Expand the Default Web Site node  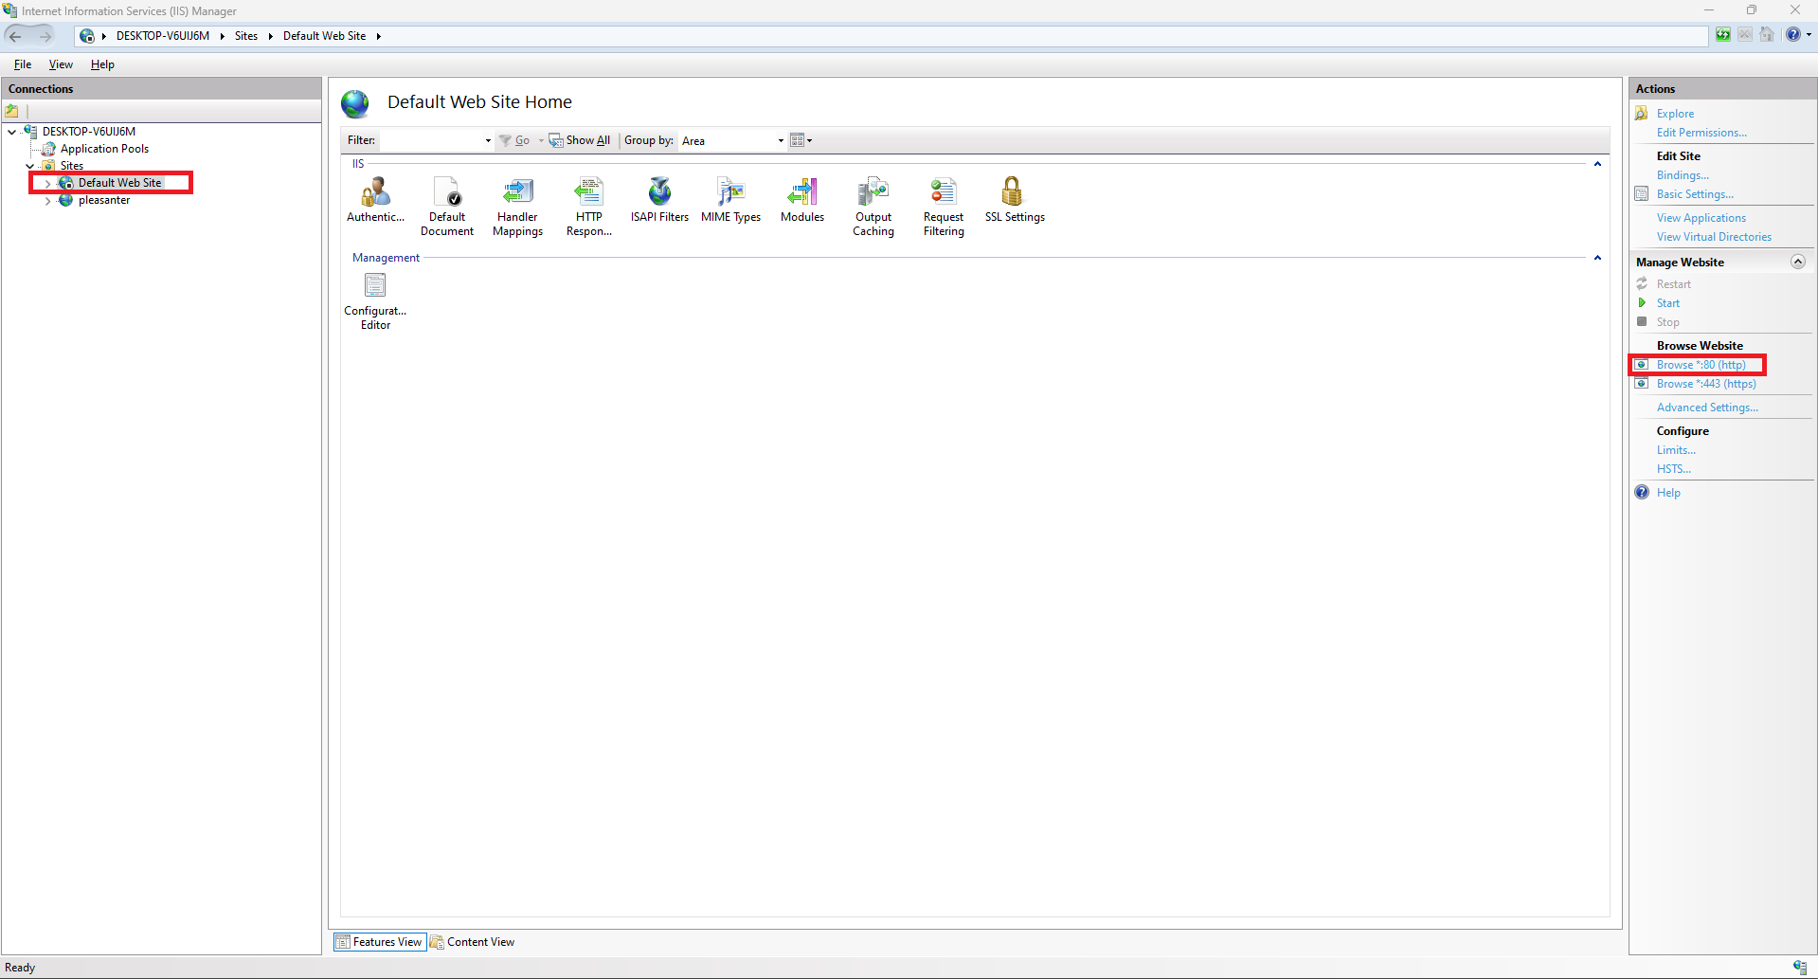pos(47,183)
